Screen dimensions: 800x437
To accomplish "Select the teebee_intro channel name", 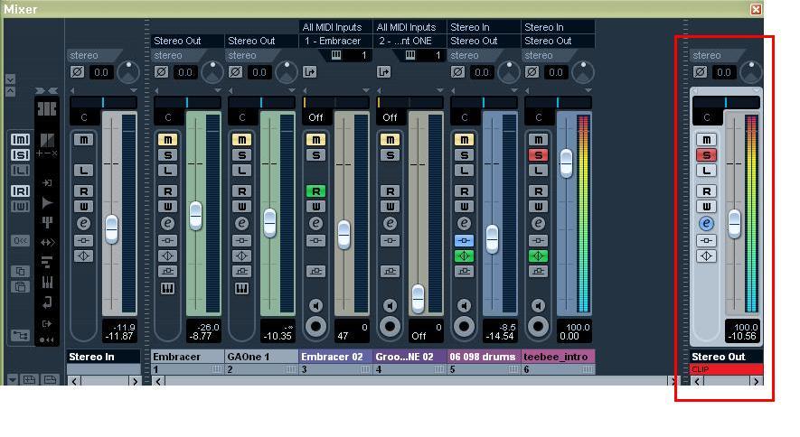I will coord(558,357).
